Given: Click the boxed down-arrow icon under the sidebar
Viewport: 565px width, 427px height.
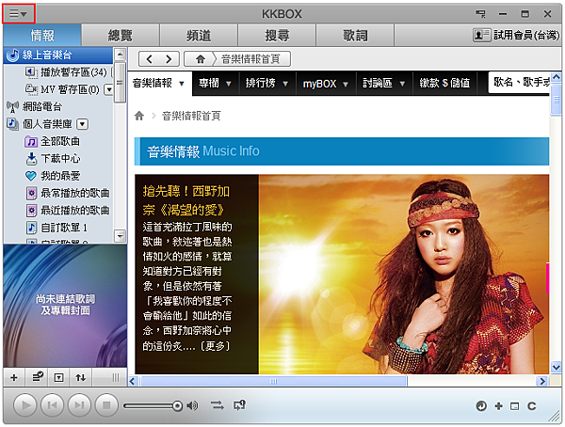Looking at the screenshot, I should [58, 378].
